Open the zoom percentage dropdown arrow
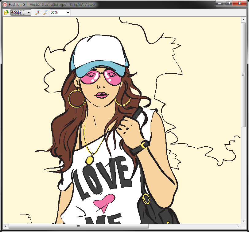 (68, 13)
